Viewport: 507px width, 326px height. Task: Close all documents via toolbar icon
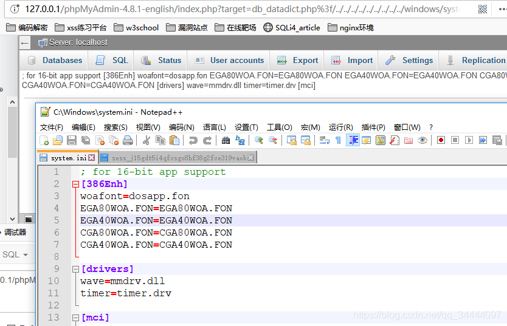[114, 140]
